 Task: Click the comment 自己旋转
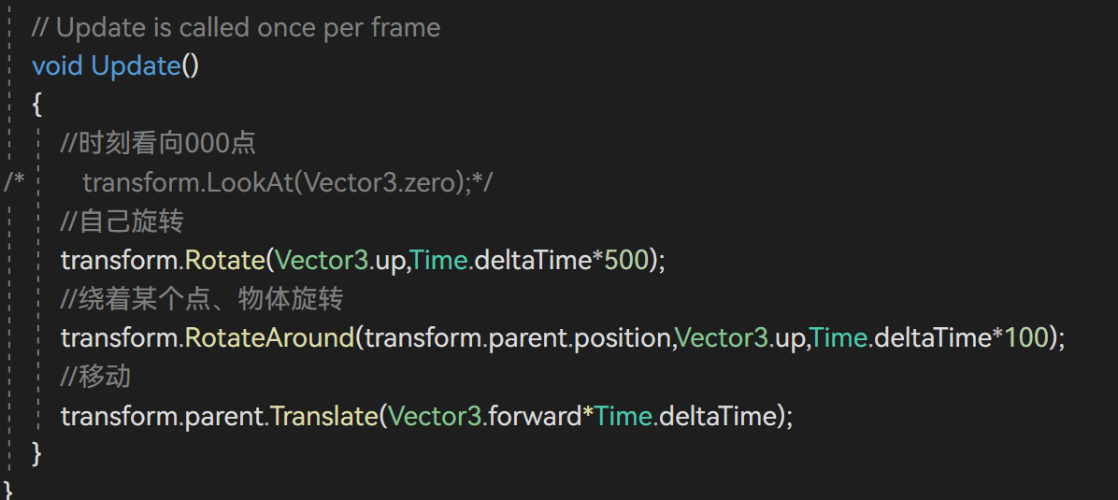(x=122, y=221)
